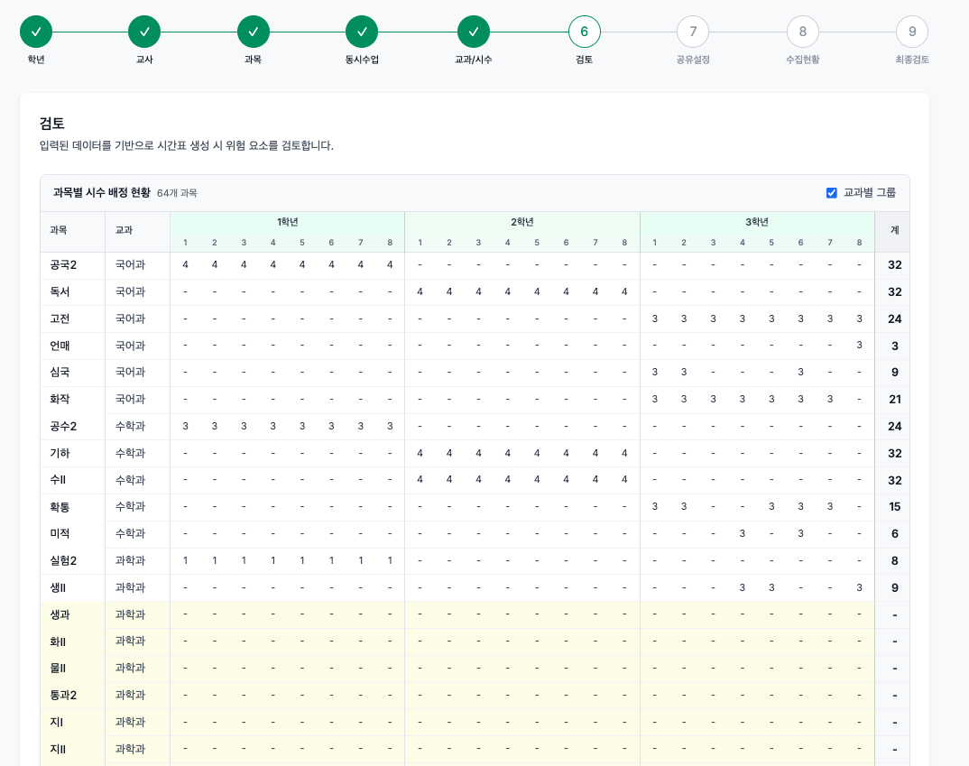Screen dimensions: 969x766
Task: Open step 8 수집현황 circle
Action: [803, 32]
